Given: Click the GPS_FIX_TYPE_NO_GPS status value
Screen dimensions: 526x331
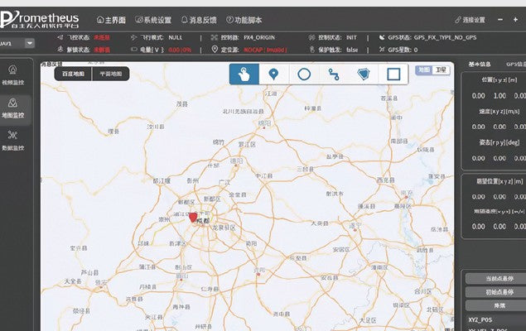Looking at the screenshot, I should coord(445,37).
